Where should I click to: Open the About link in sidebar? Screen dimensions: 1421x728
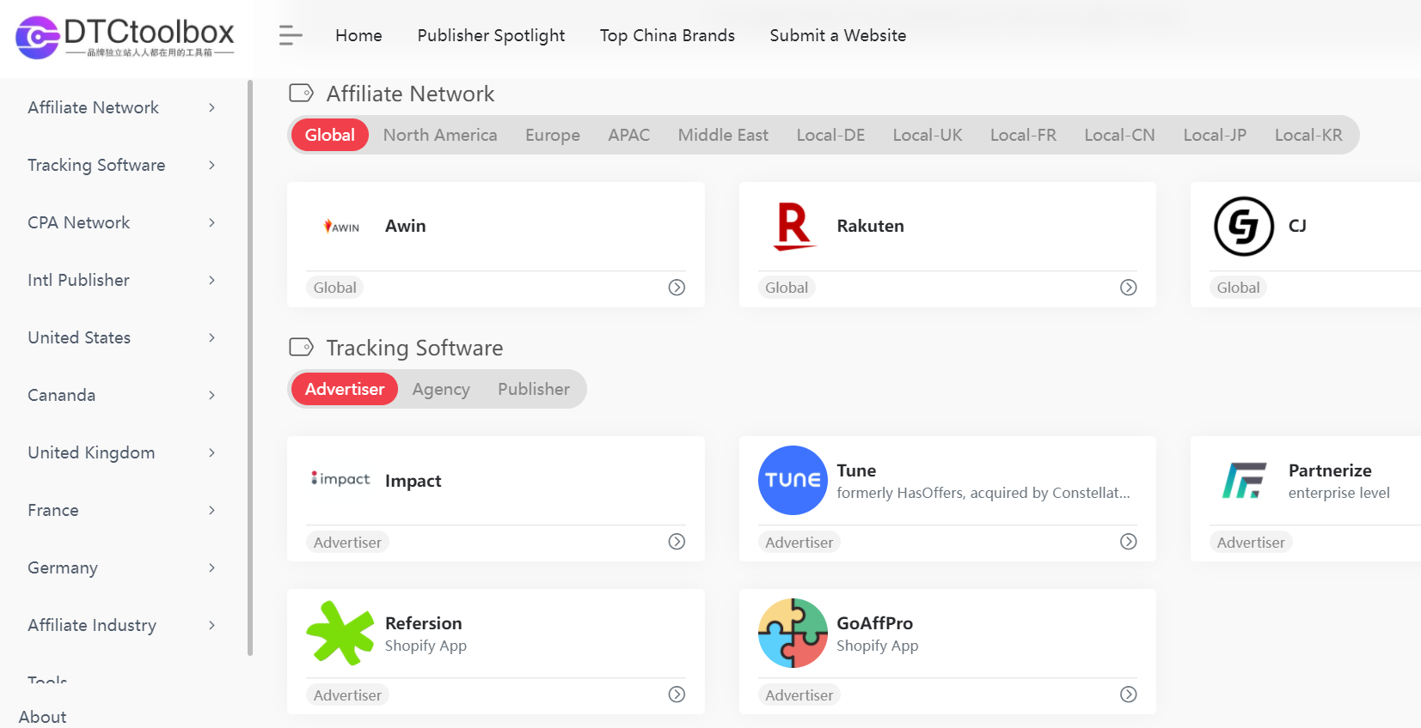tap(43, 717)
